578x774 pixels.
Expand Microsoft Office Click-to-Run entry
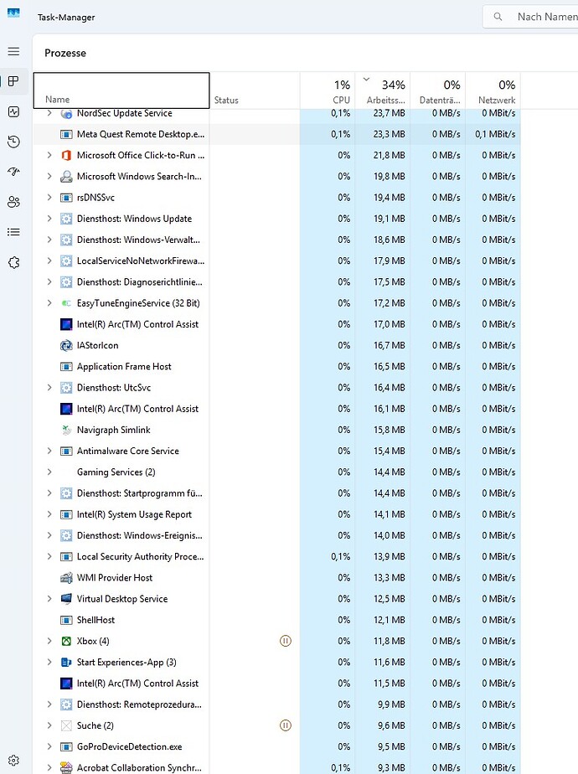(x=49, y=155)
